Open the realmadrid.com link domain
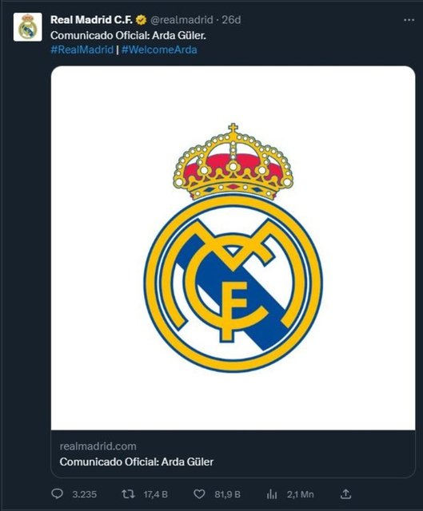423x511 pixels. (x=98, y=446)
